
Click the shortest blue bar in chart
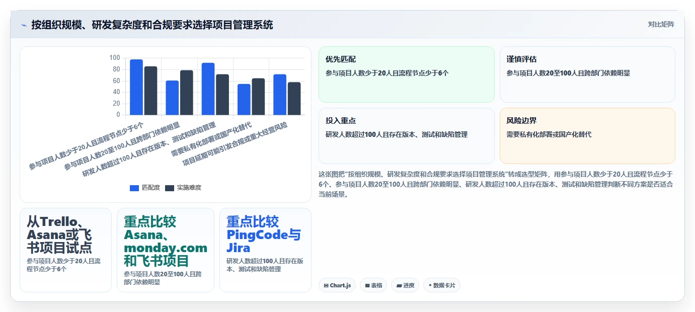[x=244, y=99]
